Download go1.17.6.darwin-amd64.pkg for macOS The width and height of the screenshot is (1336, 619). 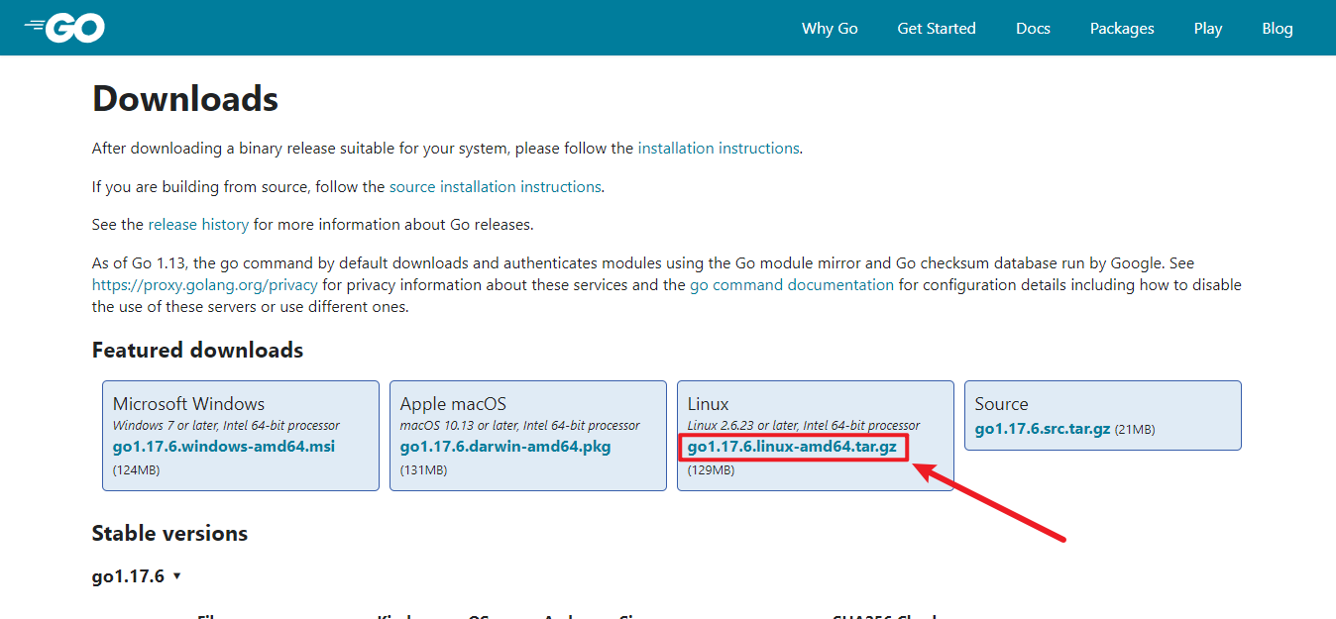click(505, 446)
